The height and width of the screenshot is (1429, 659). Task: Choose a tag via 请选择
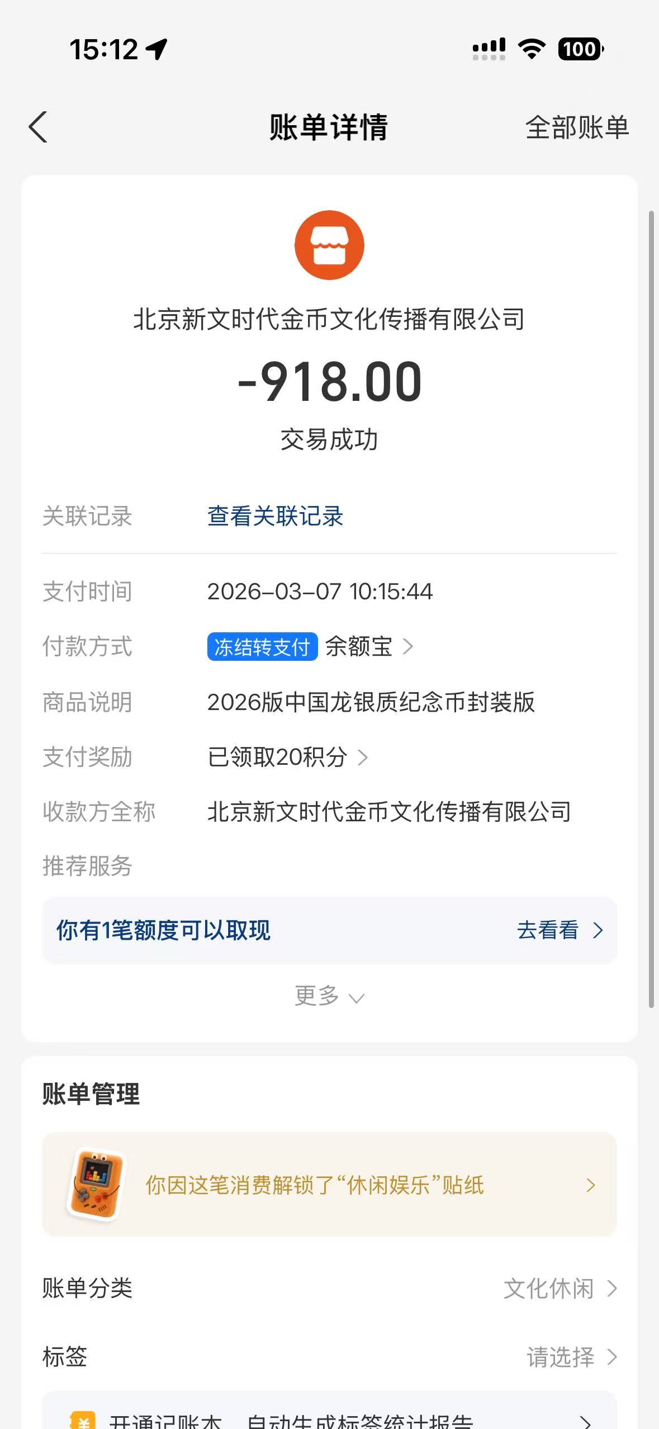[x=571, y=1357]
